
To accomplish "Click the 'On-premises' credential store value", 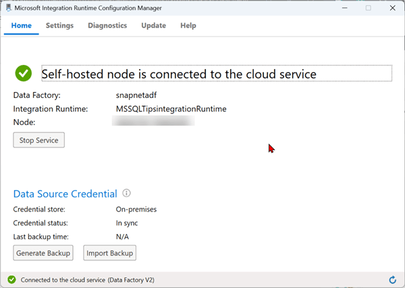I will click(x=136, y=210).
